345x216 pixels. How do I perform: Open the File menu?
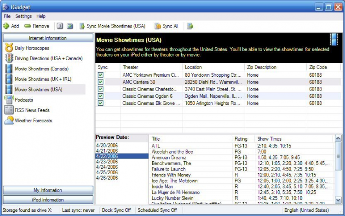coord(7,16)
